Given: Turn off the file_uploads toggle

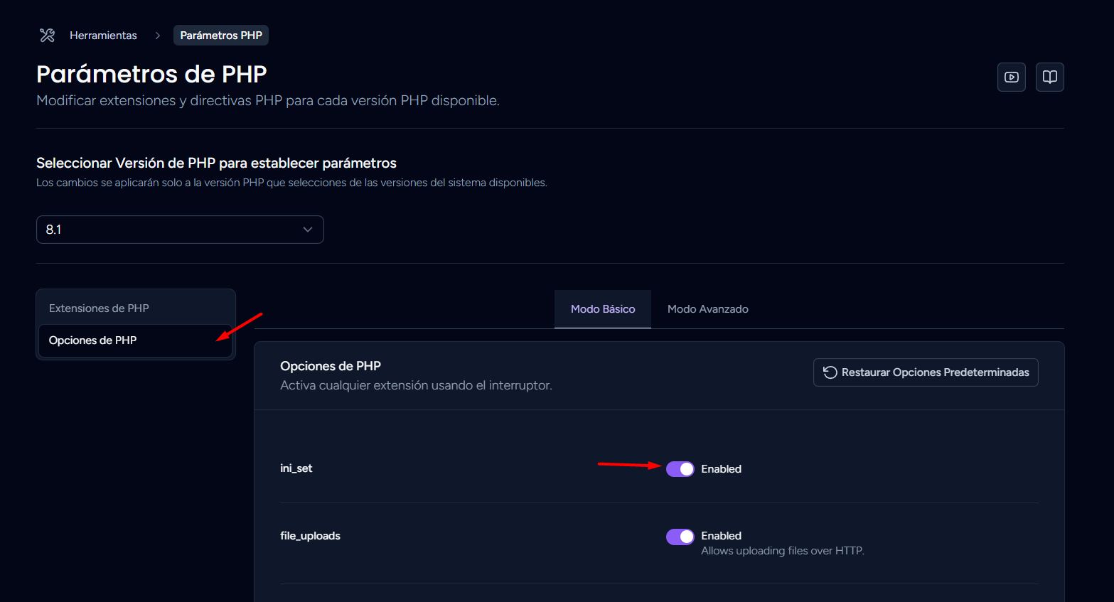Looking at the screenshot, I should [680, 537].
